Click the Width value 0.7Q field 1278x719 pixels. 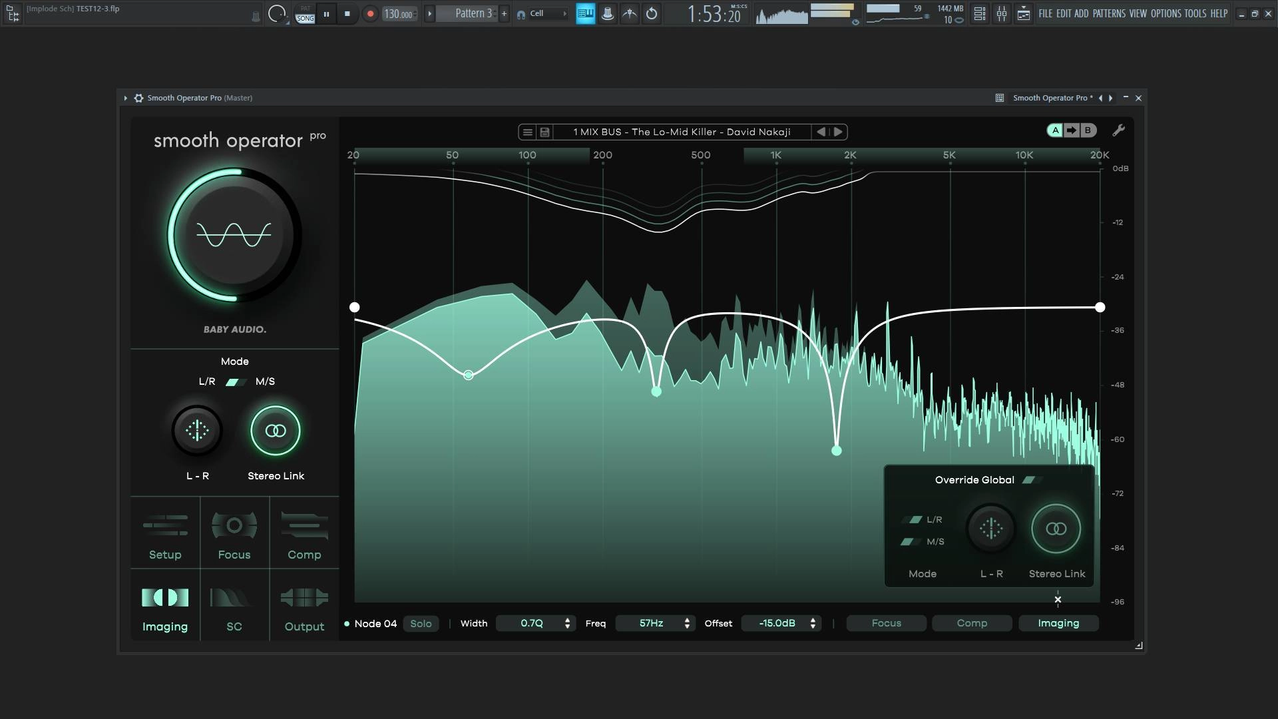tap(531, 623)
